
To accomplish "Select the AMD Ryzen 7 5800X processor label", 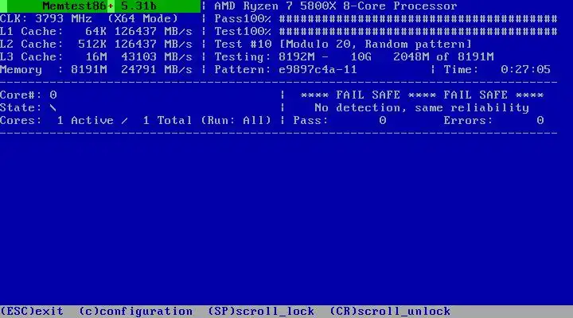I will tap(336, 6).
